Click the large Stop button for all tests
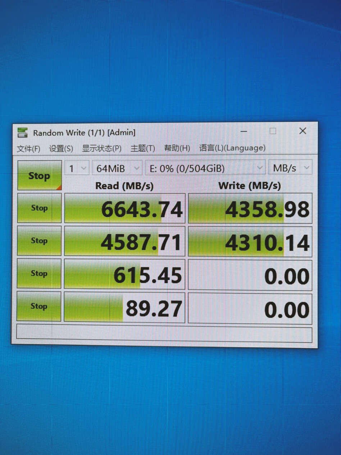Image resolution: width=341 pixels, height=455 pixels. (x=40, y=175)
